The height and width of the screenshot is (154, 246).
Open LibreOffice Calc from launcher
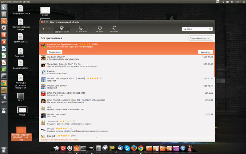[x=4, y=56]
